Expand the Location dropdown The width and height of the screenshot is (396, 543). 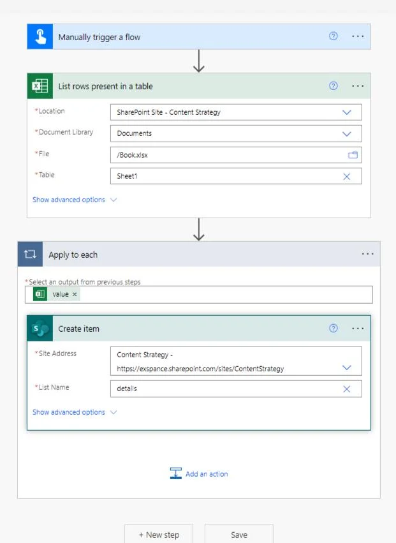[x=346, y=112]
